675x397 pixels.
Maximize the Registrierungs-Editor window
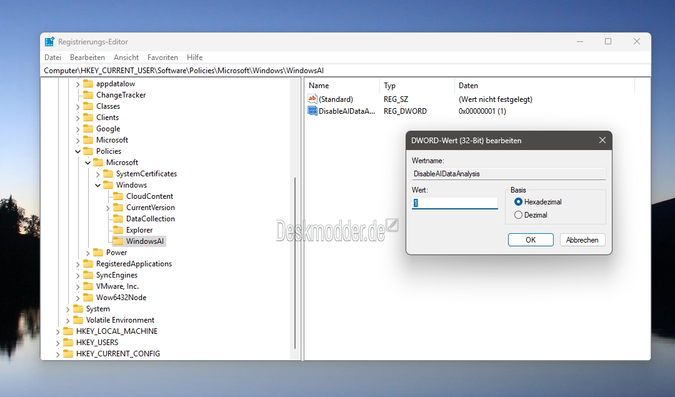click(608, 41)
